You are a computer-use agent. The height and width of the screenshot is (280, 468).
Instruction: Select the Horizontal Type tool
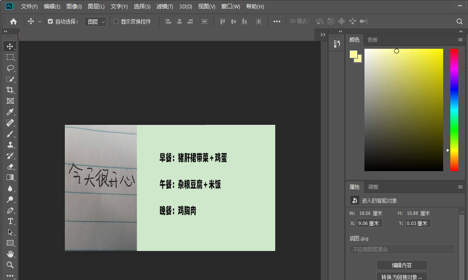10,221
